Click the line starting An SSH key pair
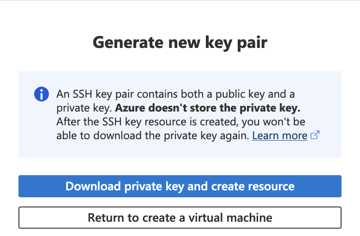Viewport: 360px width, 236px height. tap(175, 94)
